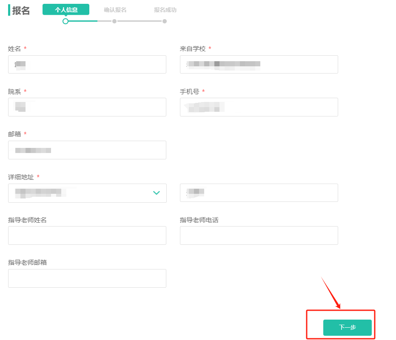Click the 下一步 button

pos(347,328)
